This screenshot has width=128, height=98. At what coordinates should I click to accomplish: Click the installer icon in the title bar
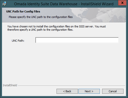click(4, 4)
